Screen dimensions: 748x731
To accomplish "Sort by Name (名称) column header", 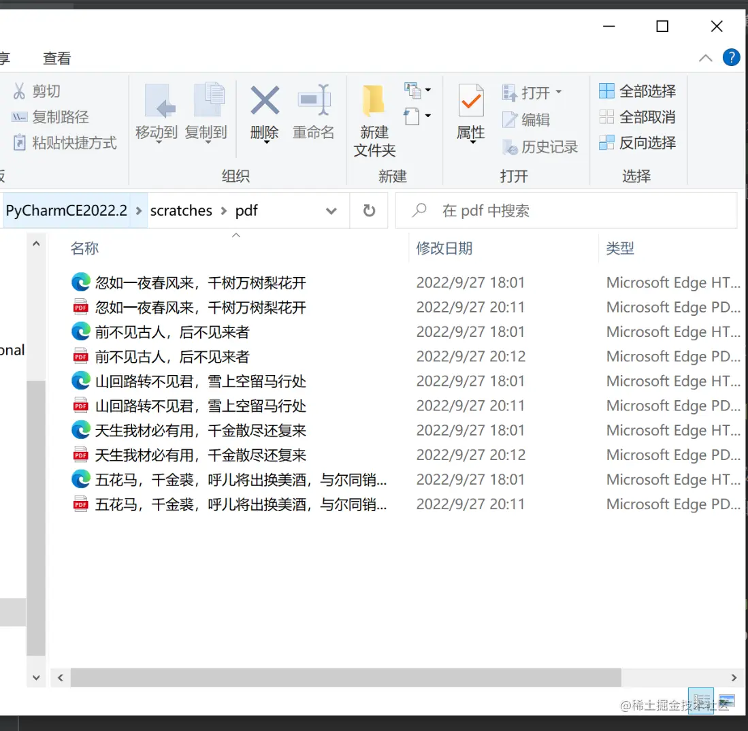I will pos(84,248).
